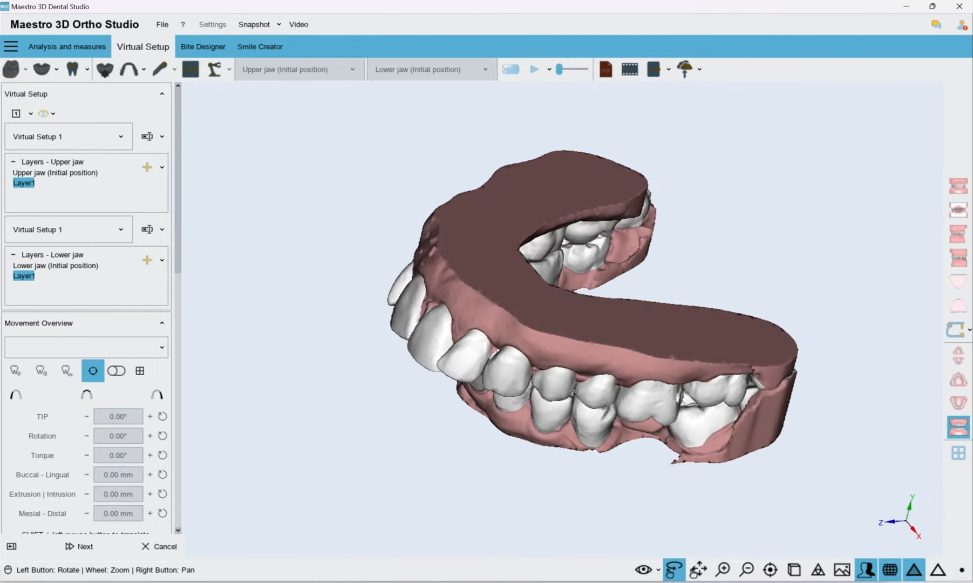
Task: Click the zoom out magnifier icon
Action: pyautogui.click(x=746, y=570)
